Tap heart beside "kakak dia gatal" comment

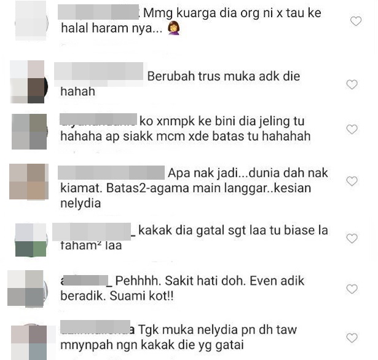click(352, 238)
